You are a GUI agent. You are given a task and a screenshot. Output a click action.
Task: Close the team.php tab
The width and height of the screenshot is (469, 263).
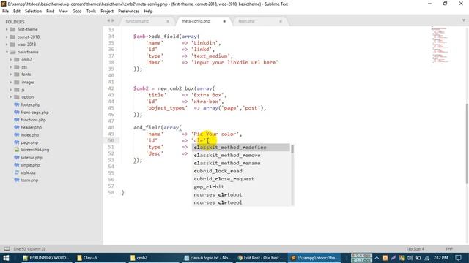click(x=281, y=21)
